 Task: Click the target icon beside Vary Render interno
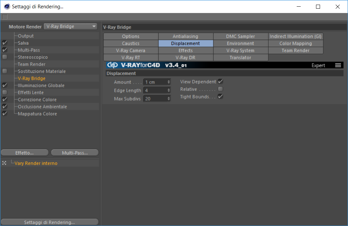coord(4,163)
